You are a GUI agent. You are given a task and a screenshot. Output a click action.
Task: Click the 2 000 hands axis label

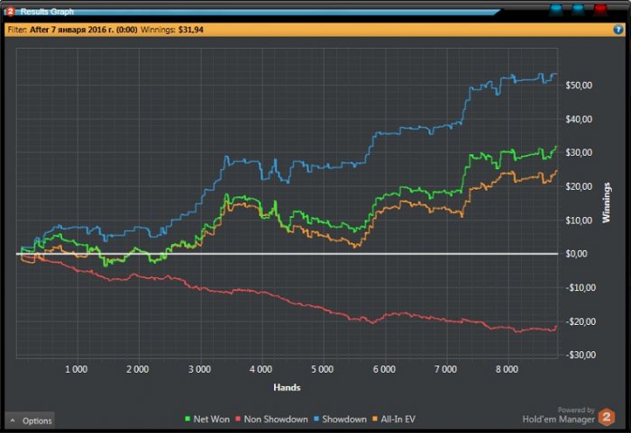point(138,369)
